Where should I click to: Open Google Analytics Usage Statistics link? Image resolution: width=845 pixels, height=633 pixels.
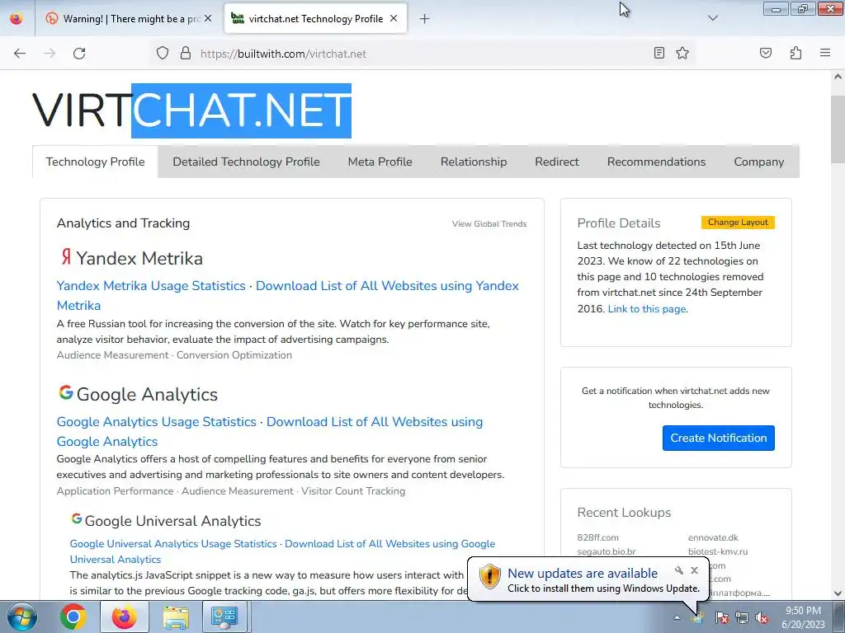[156, 421]
